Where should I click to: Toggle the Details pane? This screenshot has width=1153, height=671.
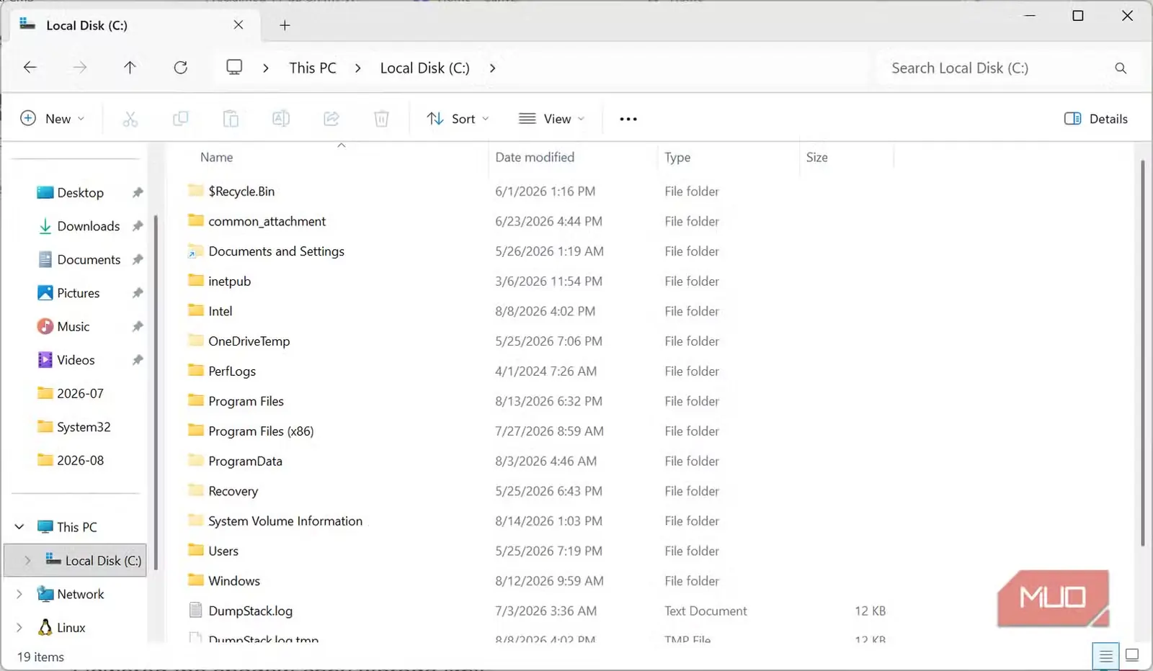pyautogui.click(x=1096, y=119)
